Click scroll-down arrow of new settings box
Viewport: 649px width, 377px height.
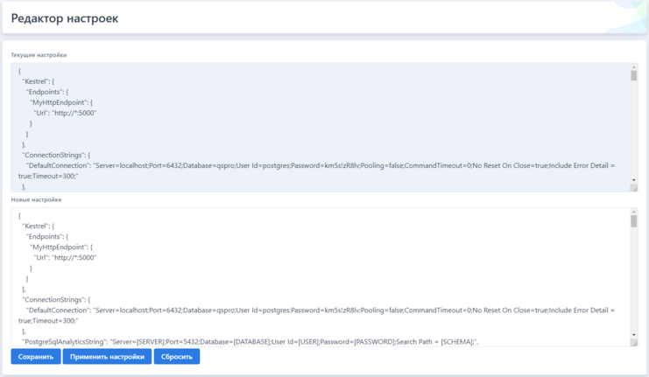[634, 335]
